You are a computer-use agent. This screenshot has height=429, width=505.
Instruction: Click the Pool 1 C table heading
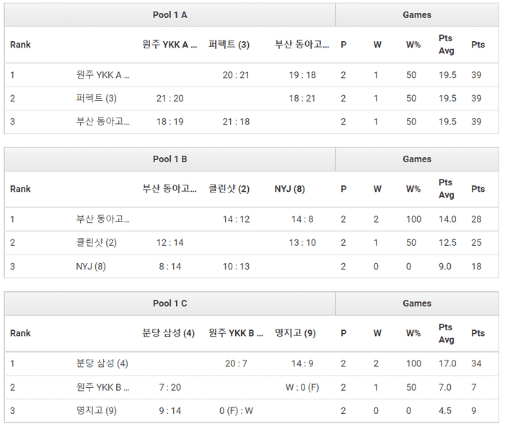pyautogui.click(x=170, y=304)
